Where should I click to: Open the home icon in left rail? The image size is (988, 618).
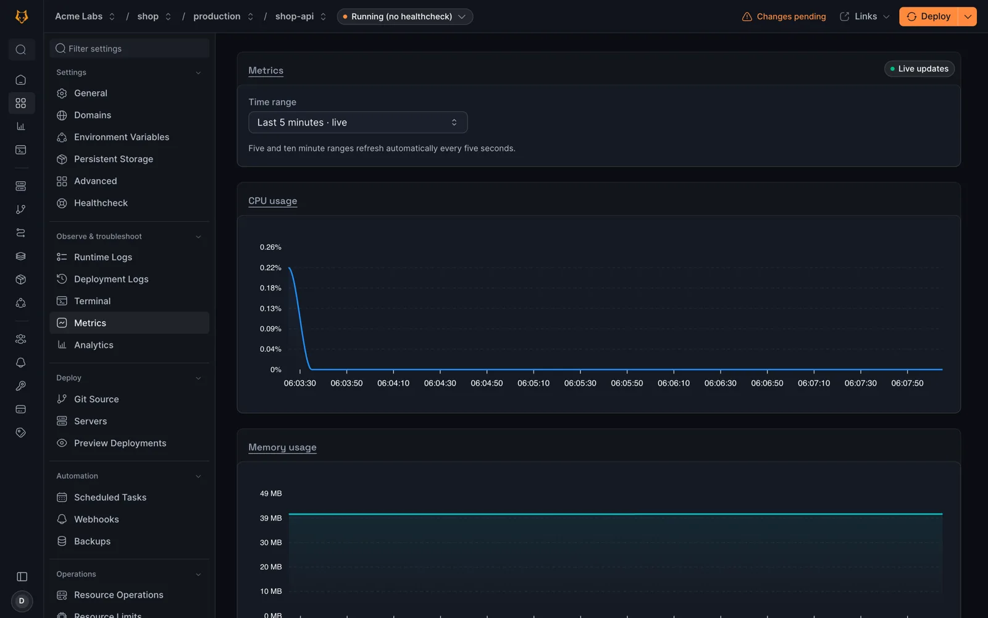click(21, 80)
